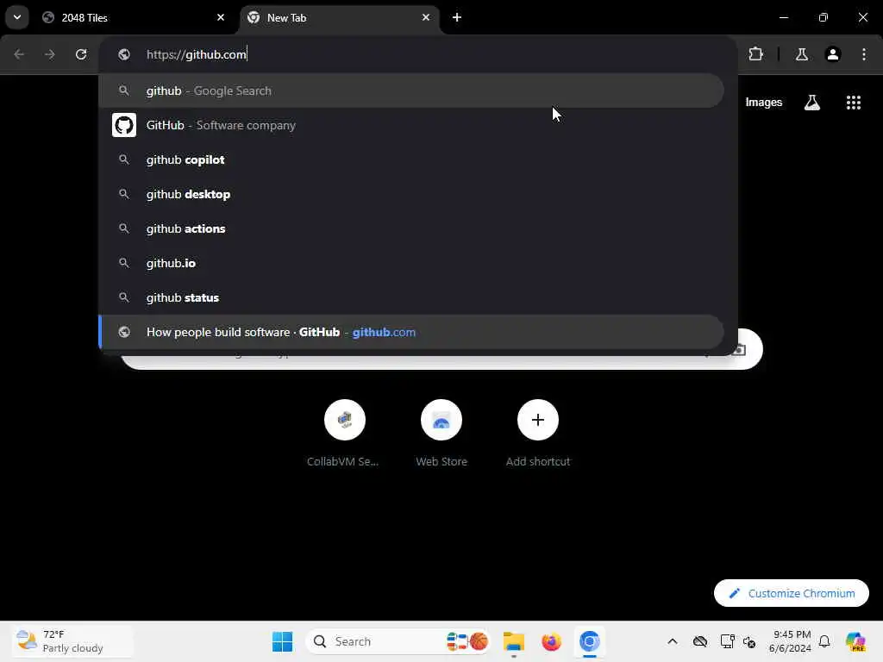Open the Extensions puzzle icon
This screenshot has width=883, height=662.
(x=755, y=54)
